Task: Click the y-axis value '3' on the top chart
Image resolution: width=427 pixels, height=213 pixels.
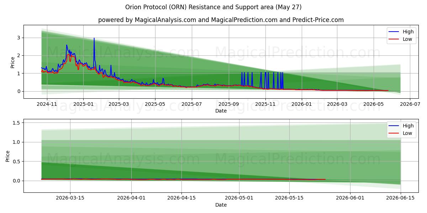Action: (x=19, y=38)
